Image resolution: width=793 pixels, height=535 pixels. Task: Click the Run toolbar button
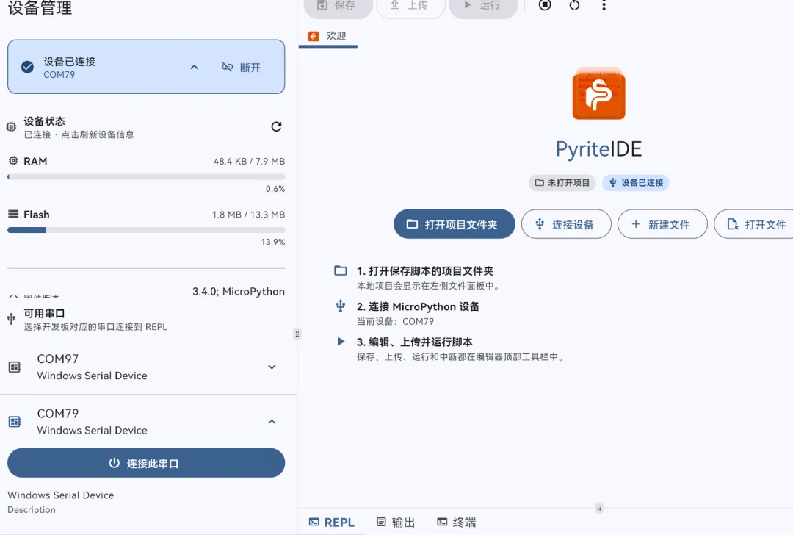click(x=483, y=6)
